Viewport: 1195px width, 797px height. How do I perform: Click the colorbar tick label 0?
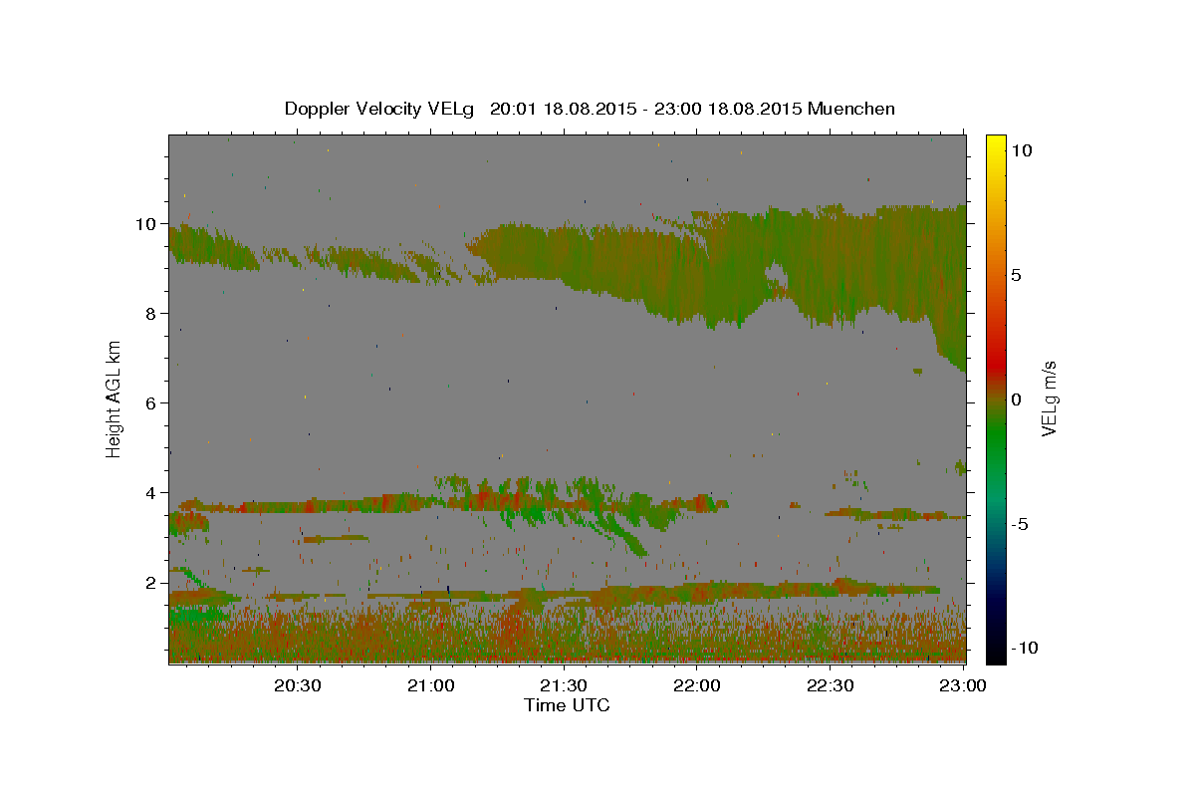pos(1016,399)
